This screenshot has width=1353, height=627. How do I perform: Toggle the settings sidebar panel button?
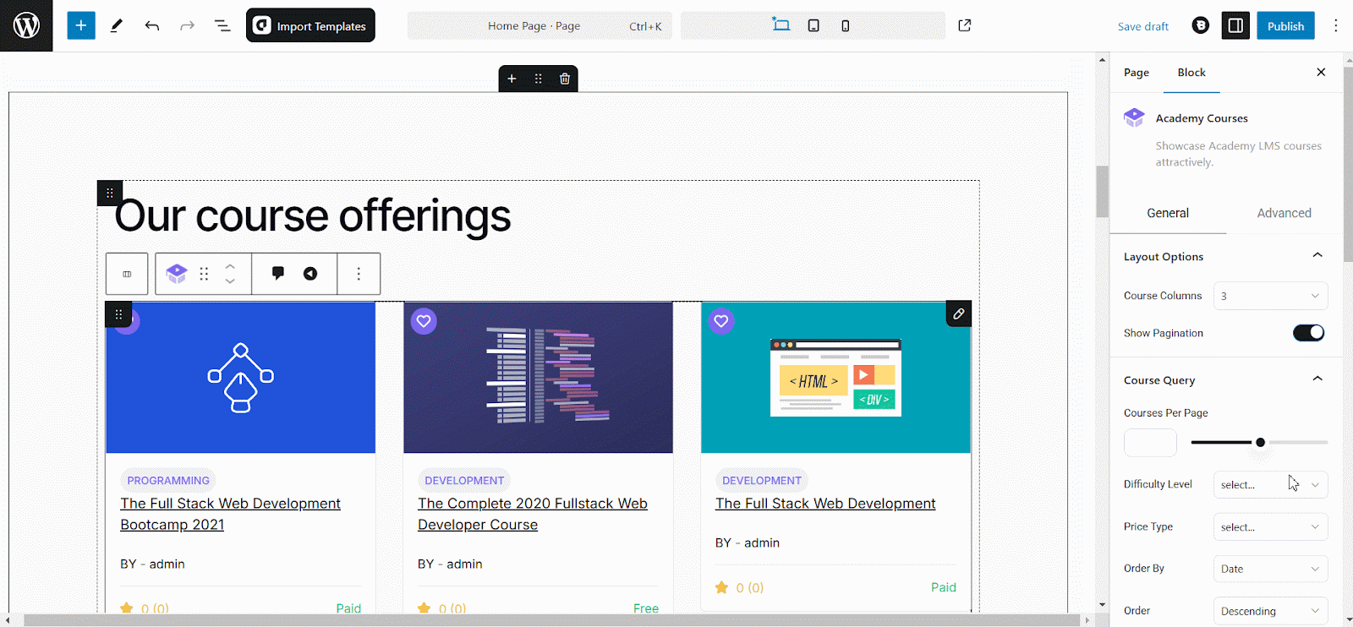(x=1235, y=25)
